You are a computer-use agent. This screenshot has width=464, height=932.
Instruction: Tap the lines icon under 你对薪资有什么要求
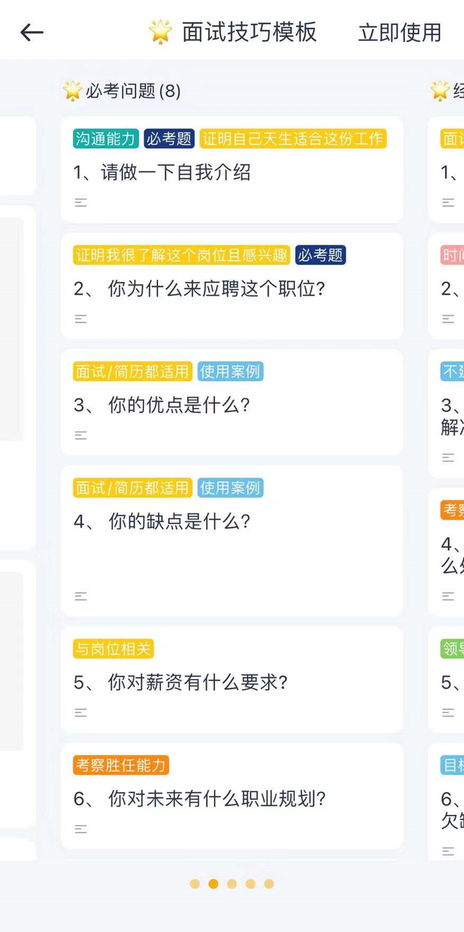80,712
